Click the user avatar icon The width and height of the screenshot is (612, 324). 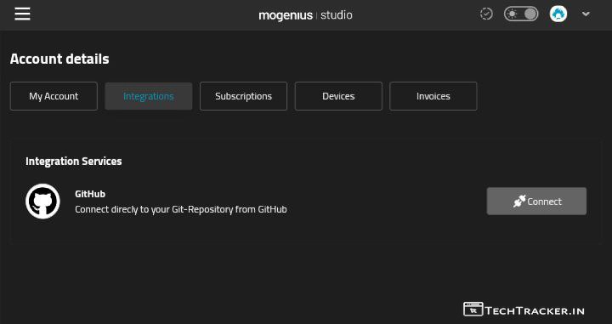558,14
